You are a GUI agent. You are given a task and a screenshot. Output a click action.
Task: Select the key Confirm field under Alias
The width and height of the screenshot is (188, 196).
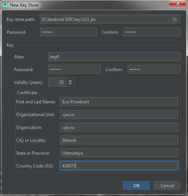click(x=154, y=69)
